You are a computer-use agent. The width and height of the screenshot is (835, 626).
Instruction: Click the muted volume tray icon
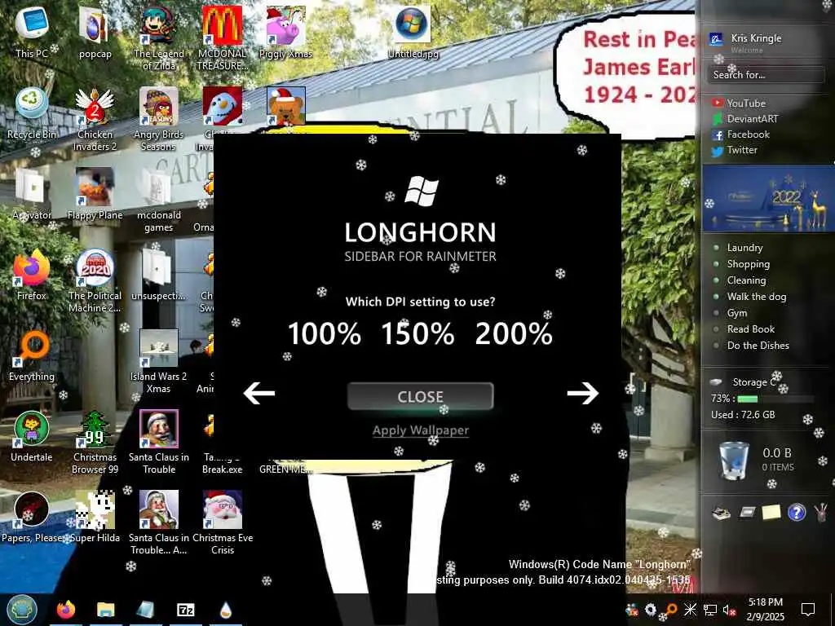click(x=729, y=610)
